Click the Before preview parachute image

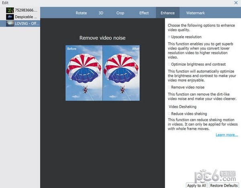[x=84, y=72]
